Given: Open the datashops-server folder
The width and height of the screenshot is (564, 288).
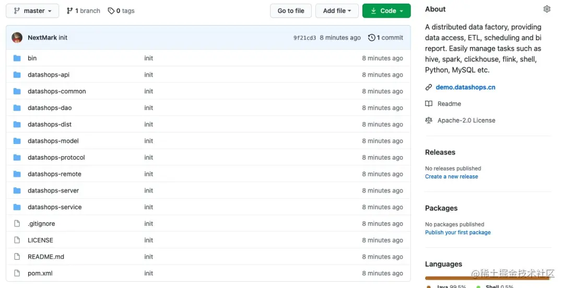Looking at the screenshot, I should pyautogui.click(x=53, y=190).
